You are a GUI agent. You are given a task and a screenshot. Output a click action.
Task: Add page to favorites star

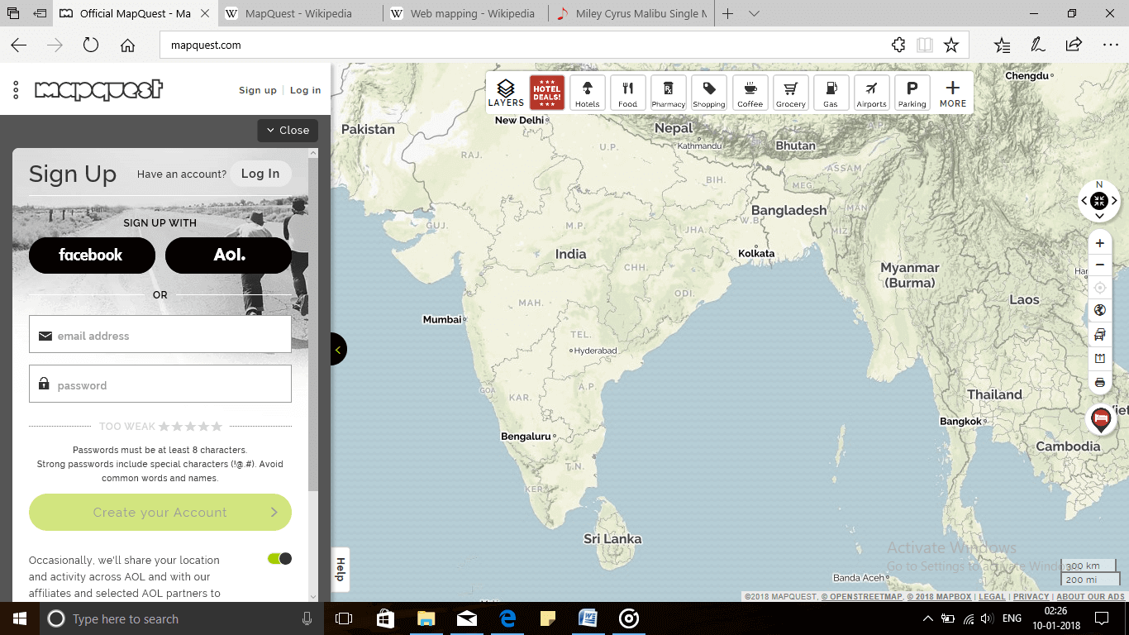click(x=951, y=45)
